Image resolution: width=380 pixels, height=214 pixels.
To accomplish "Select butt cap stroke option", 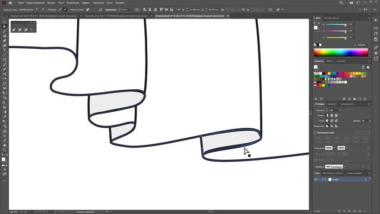I will point(327,115).
